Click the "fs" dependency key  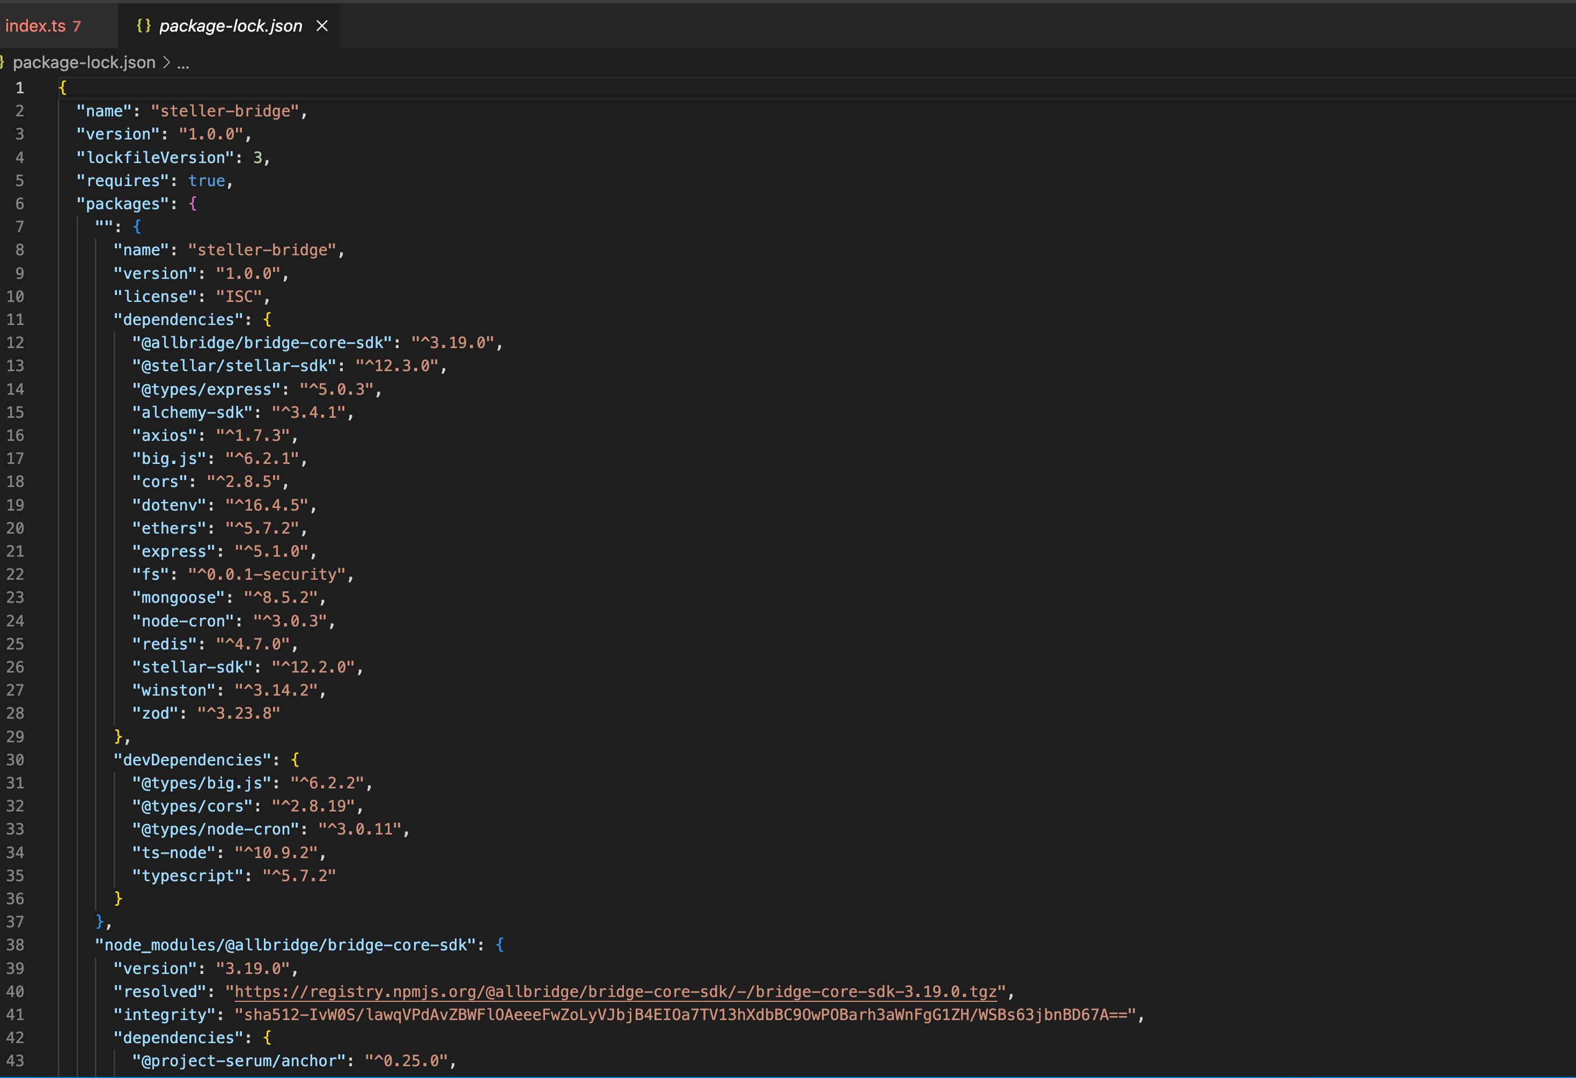click(x=151, y=575)
